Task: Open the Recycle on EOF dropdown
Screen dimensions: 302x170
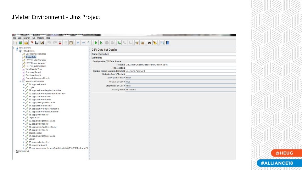Action: 181,82
